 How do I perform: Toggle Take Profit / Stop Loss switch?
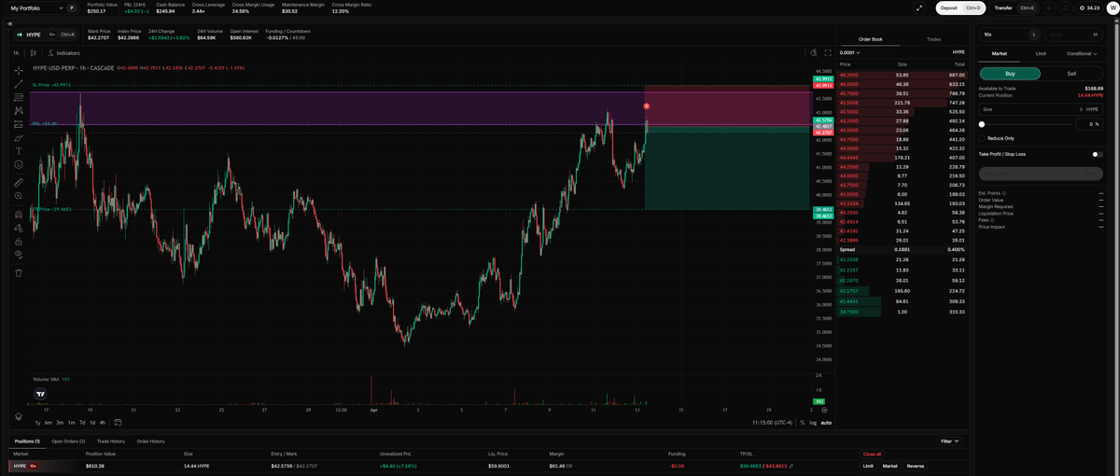(x=1097, y=154)
